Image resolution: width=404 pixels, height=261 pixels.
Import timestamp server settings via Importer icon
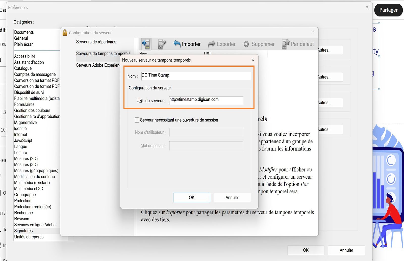[x=187, y=44]
